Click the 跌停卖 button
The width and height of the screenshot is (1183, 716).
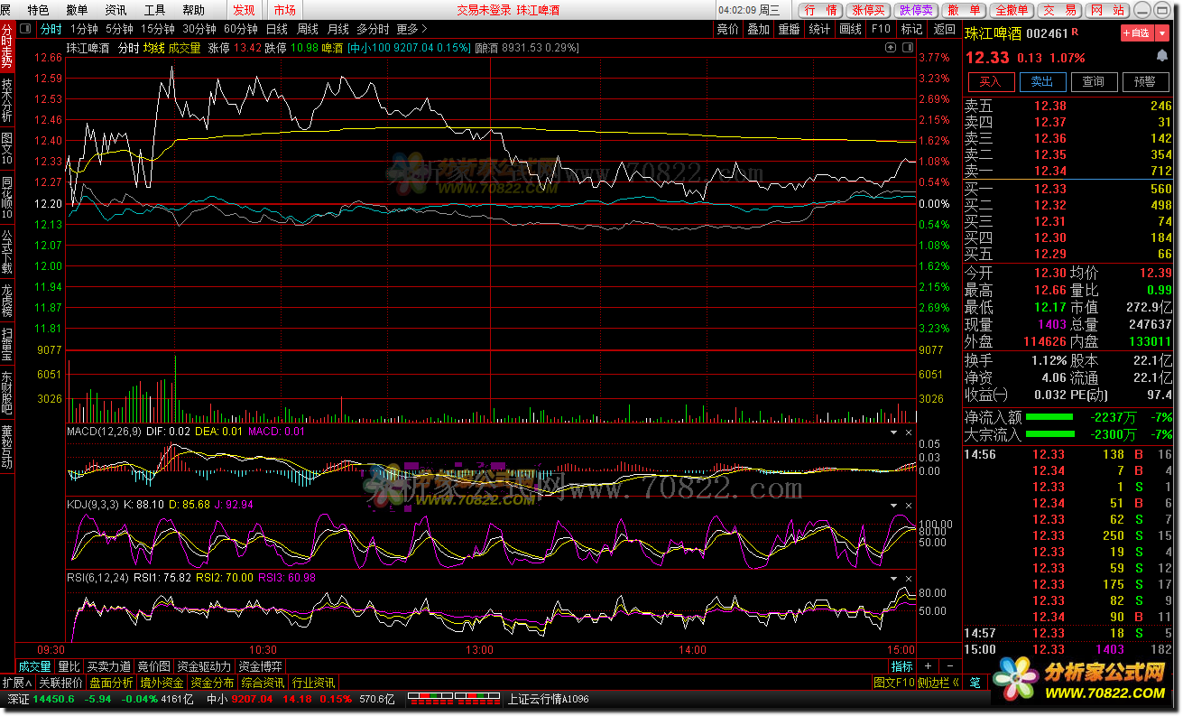916,10
